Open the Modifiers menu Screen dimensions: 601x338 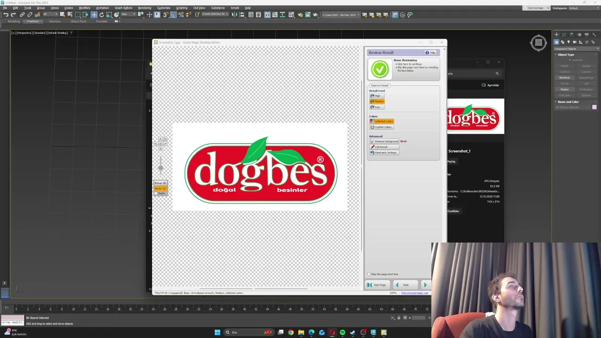[x=85, y=8]
